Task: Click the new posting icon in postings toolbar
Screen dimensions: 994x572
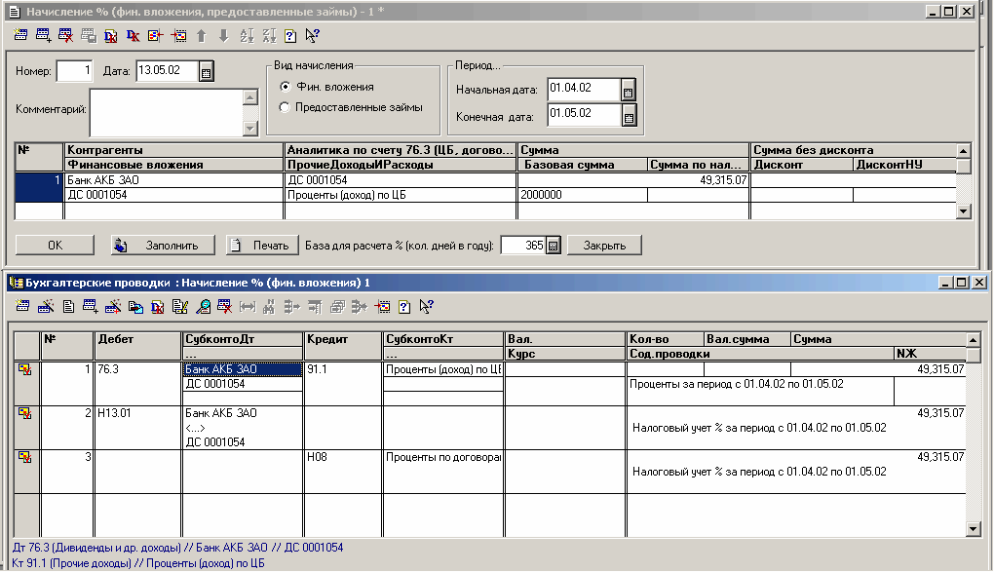Action: click(22, 307)
